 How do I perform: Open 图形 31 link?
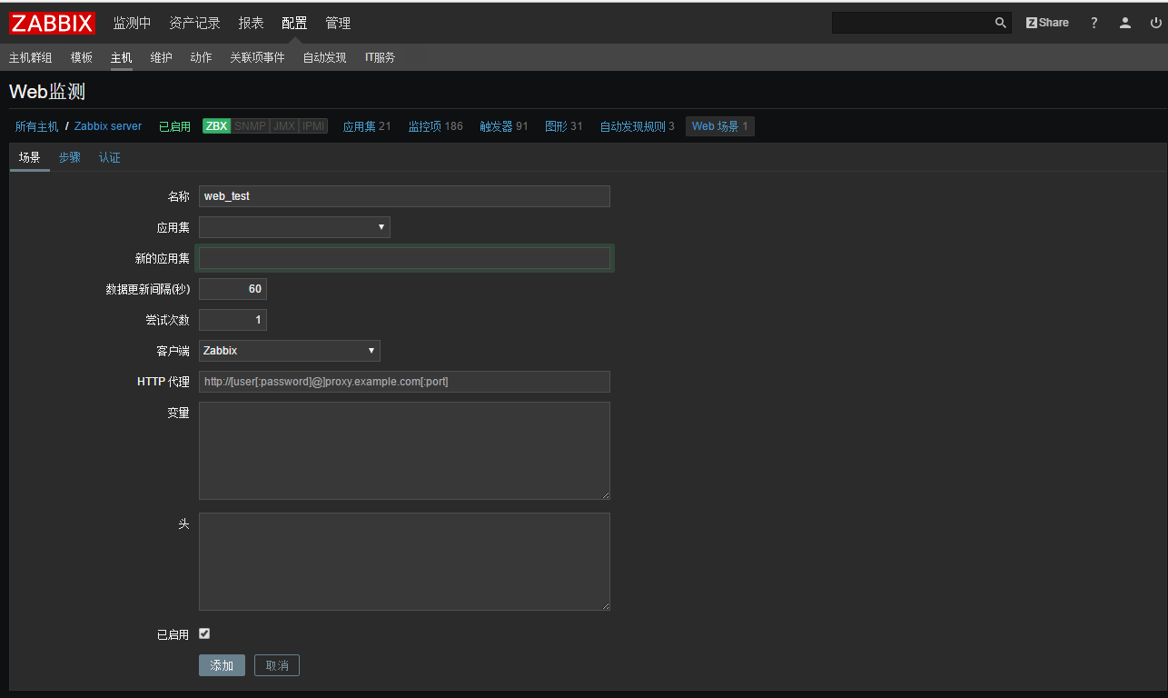[x=564, y=126]
